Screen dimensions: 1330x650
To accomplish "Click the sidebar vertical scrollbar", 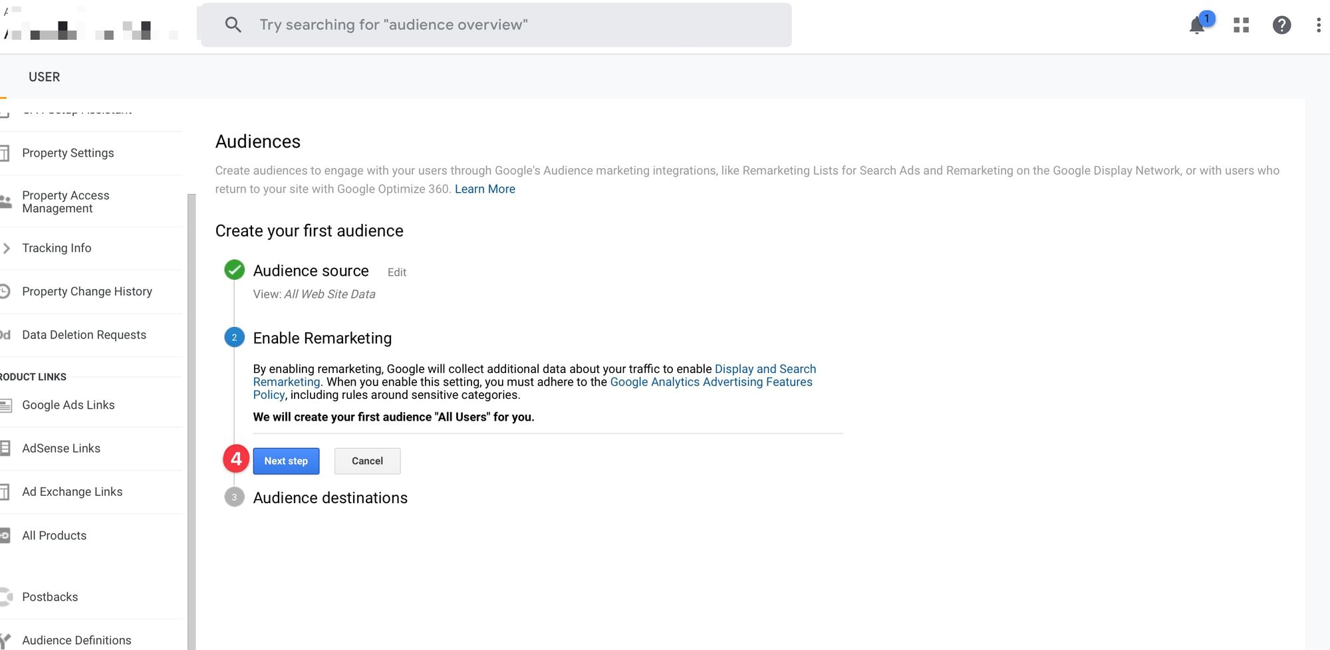I will click(x=192, y=421).
